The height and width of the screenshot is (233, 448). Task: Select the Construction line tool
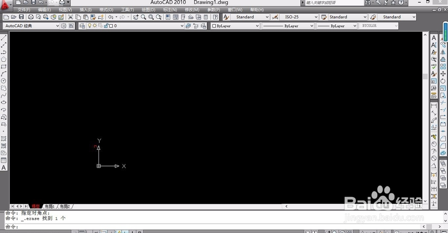click(4, 45)
